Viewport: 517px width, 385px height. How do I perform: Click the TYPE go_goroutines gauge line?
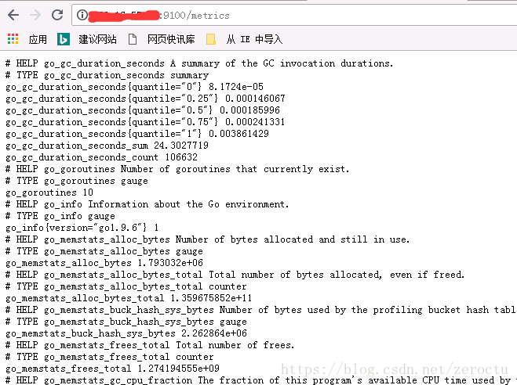tap(77, 181)
